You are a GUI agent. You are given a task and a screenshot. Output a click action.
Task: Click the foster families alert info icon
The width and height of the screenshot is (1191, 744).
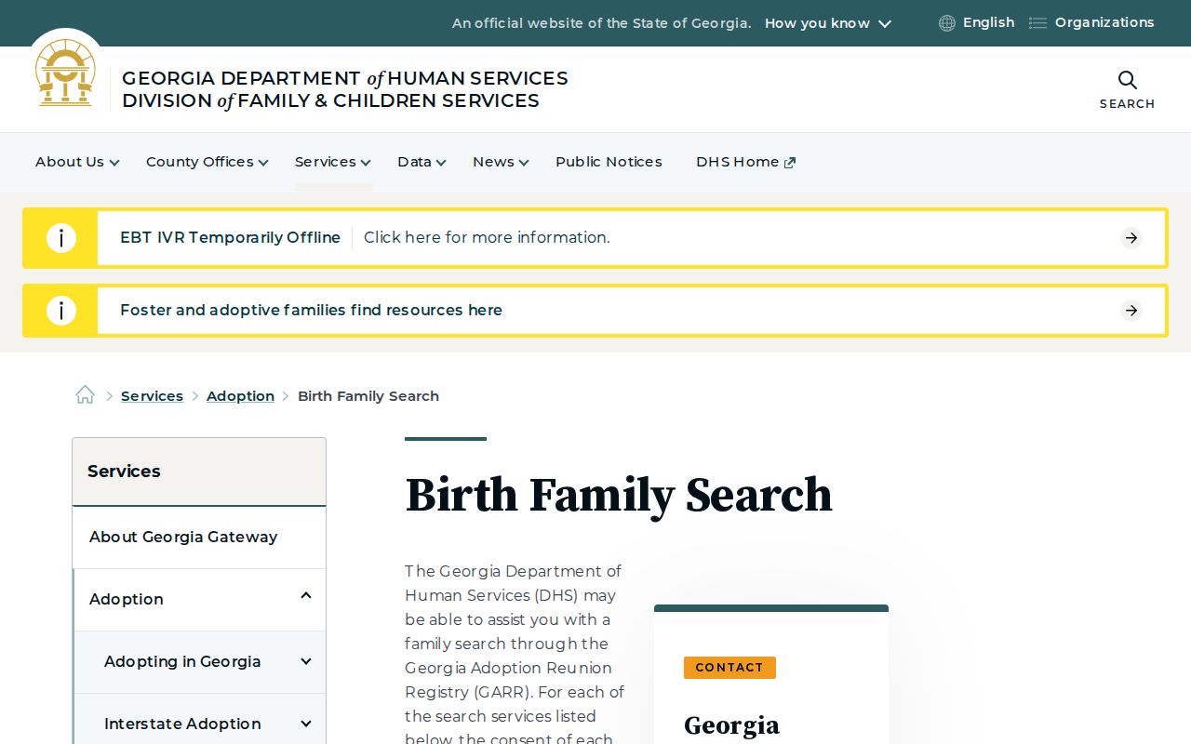[x=60, y=311]
